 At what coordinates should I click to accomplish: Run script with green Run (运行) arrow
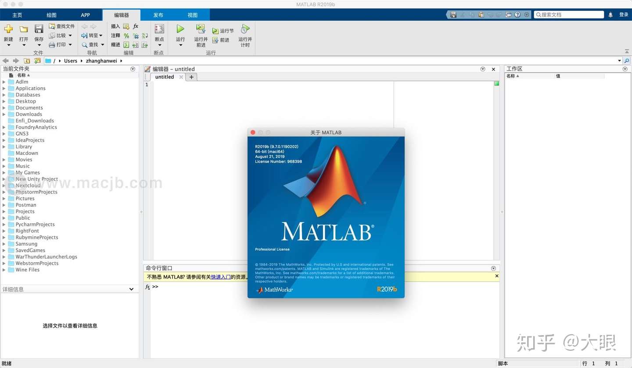tap(180, 29)
